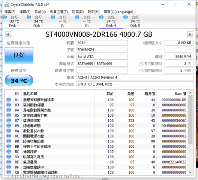This screenshot has width=198, height=180.
Task: Click the 8192 KB buffer size field
Action: point(179,43)
